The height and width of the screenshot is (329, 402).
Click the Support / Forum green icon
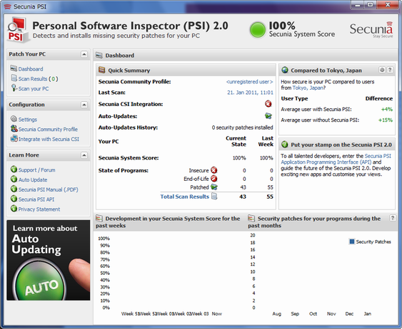click(x=14, y=169)
